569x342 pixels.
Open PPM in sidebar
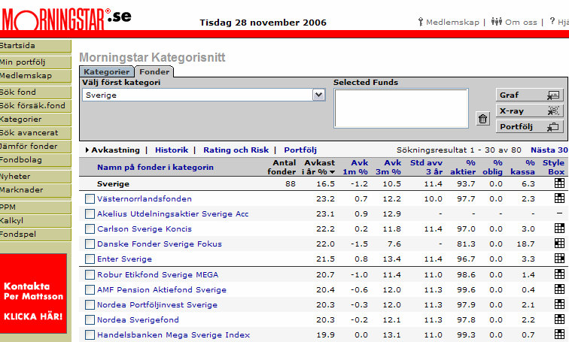(35, 207)
